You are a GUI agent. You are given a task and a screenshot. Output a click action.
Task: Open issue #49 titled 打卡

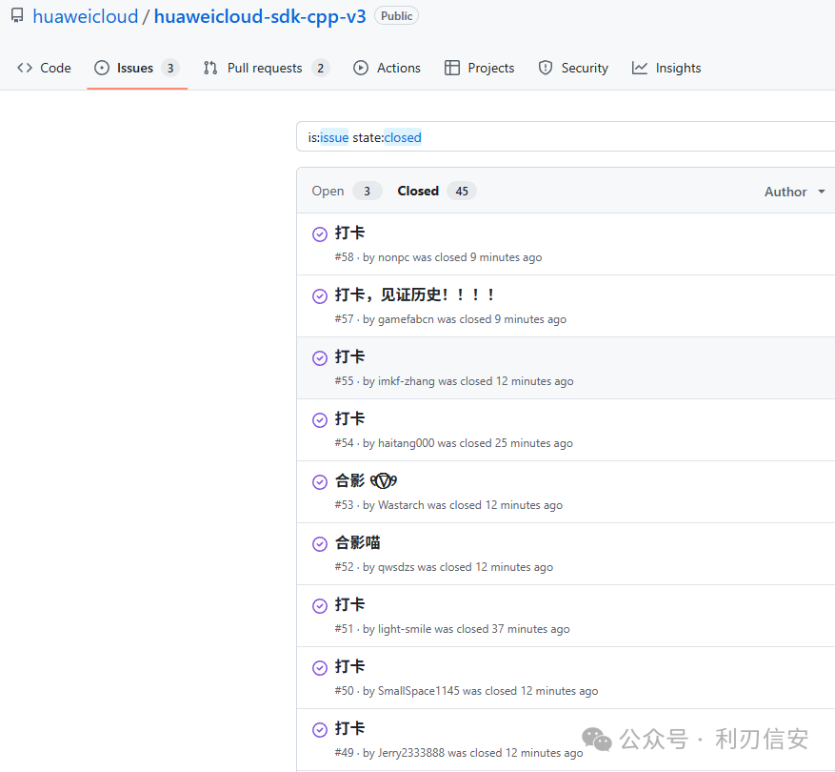(x=349, y=728)
